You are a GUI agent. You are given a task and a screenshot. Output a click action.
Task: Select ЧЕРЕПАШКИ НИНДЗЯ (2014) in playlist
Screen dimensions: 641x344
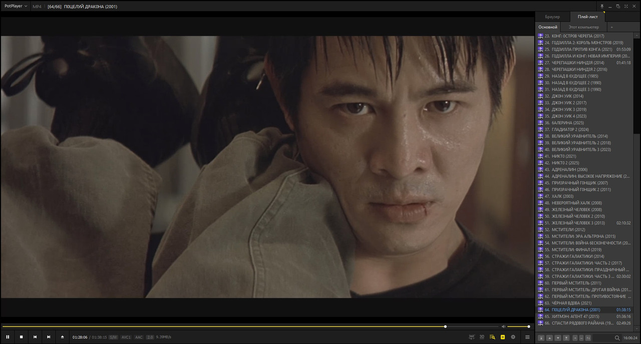[x=584, y=63]
